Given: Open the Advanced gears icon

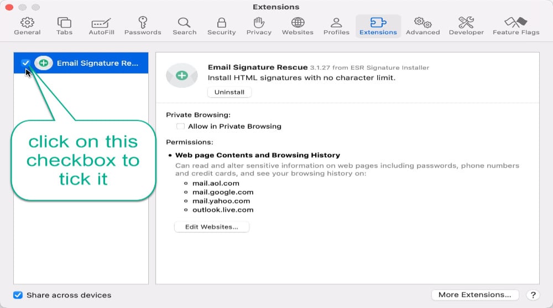Looking at the screenshot, I should [x=423, y=23].
